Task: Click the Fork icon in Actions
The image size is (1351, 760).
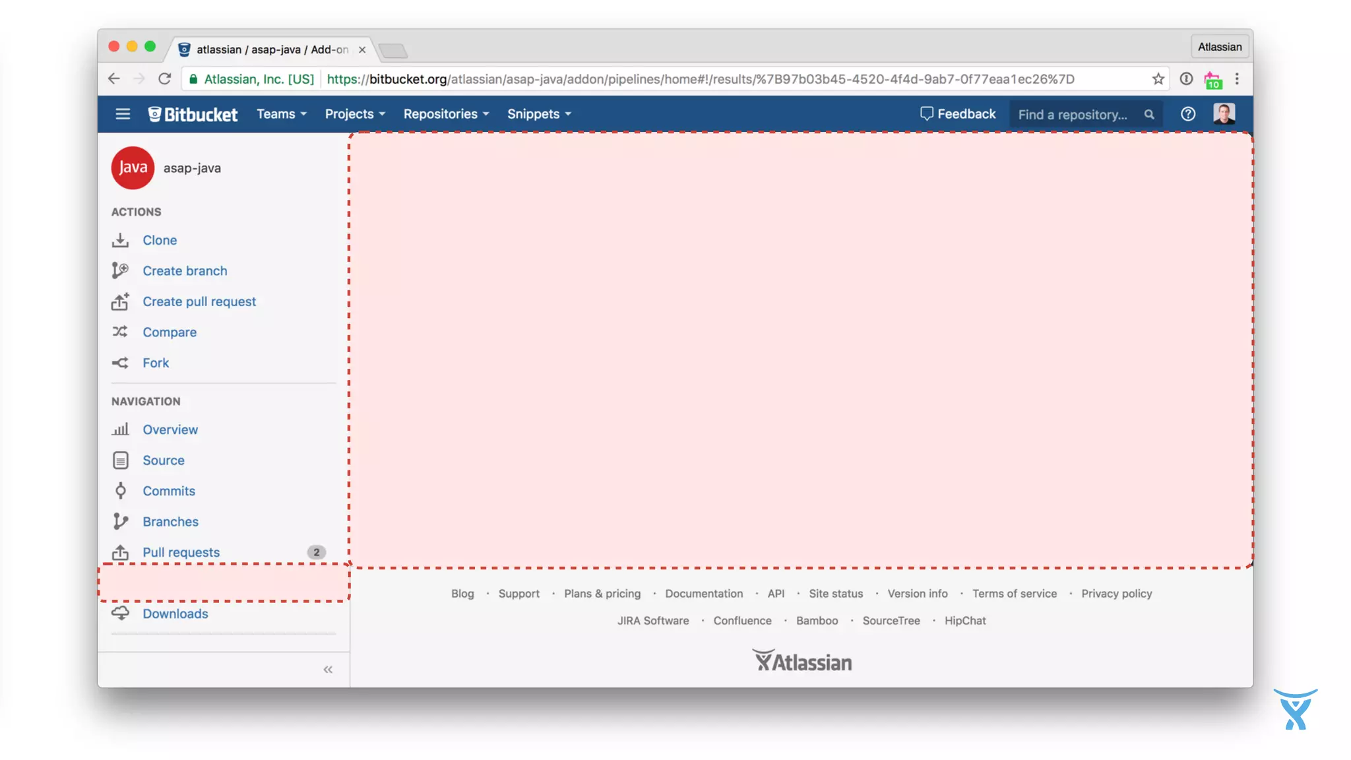Action: (x=120, y=363)
